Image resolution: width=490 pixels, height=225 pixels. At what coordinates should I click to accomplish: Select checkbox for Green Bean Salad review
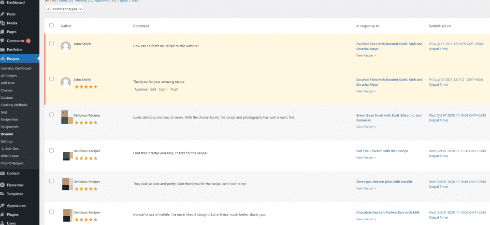[52, 115]
